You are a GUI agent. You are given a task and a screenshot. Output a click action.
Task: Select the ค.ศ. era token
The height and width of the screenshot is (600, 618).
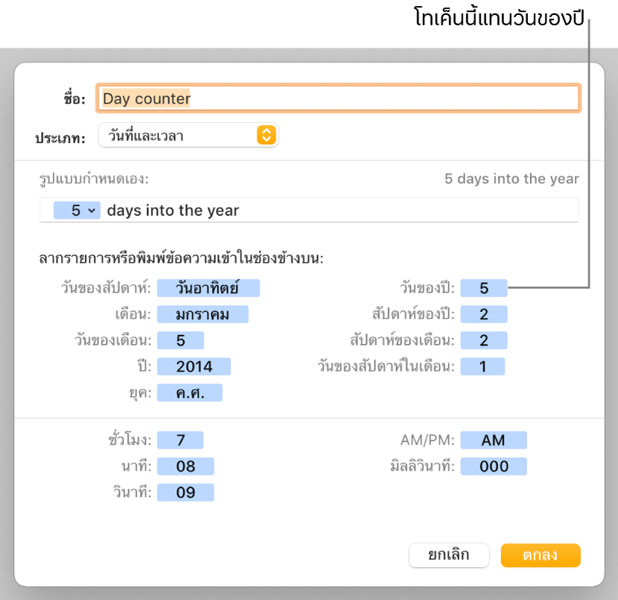(190, 393)
